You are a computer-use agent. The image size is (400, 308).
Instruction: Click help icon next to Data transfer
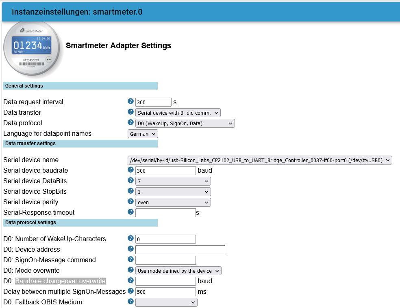(130, 112)
